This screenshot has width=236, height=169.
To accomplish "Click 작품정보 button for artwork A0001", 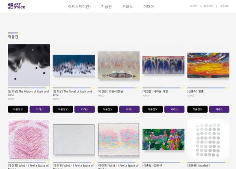I will click(x=18, y=109).
